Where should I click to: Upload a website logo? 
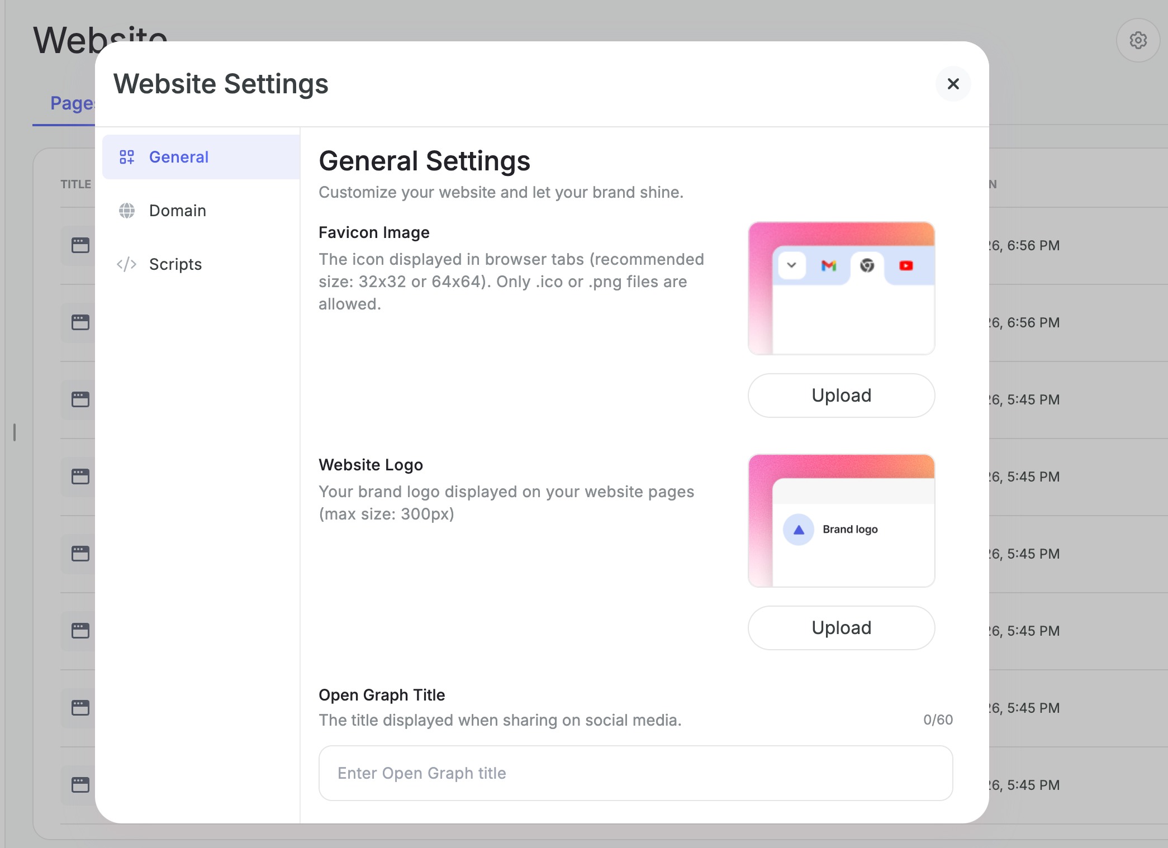841,628
